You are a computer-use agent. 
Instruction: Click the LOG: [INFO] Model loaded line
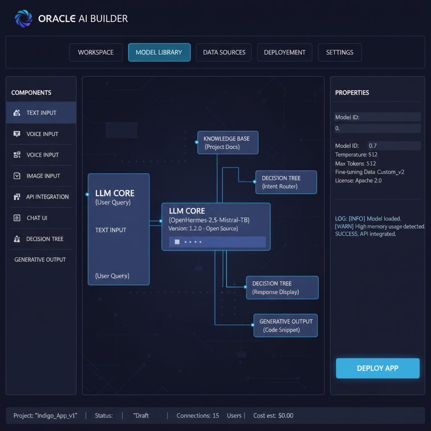coord(368,218)
